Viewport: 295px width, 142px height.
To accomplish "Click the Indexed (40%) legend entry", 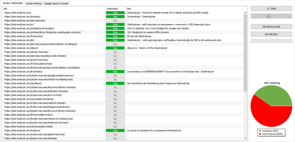I will pyautogui.click(x=270, y=131).
